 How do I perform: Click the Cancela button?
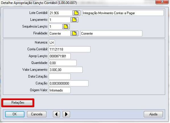37,114
